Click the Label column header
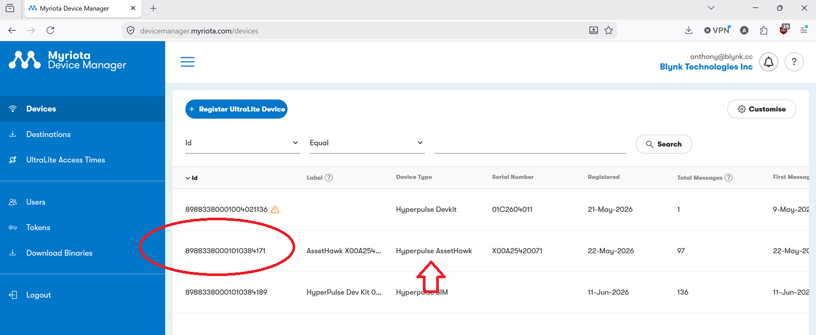Image resolution: width=816 pixels, height=335 pixels. click(315, 177)
